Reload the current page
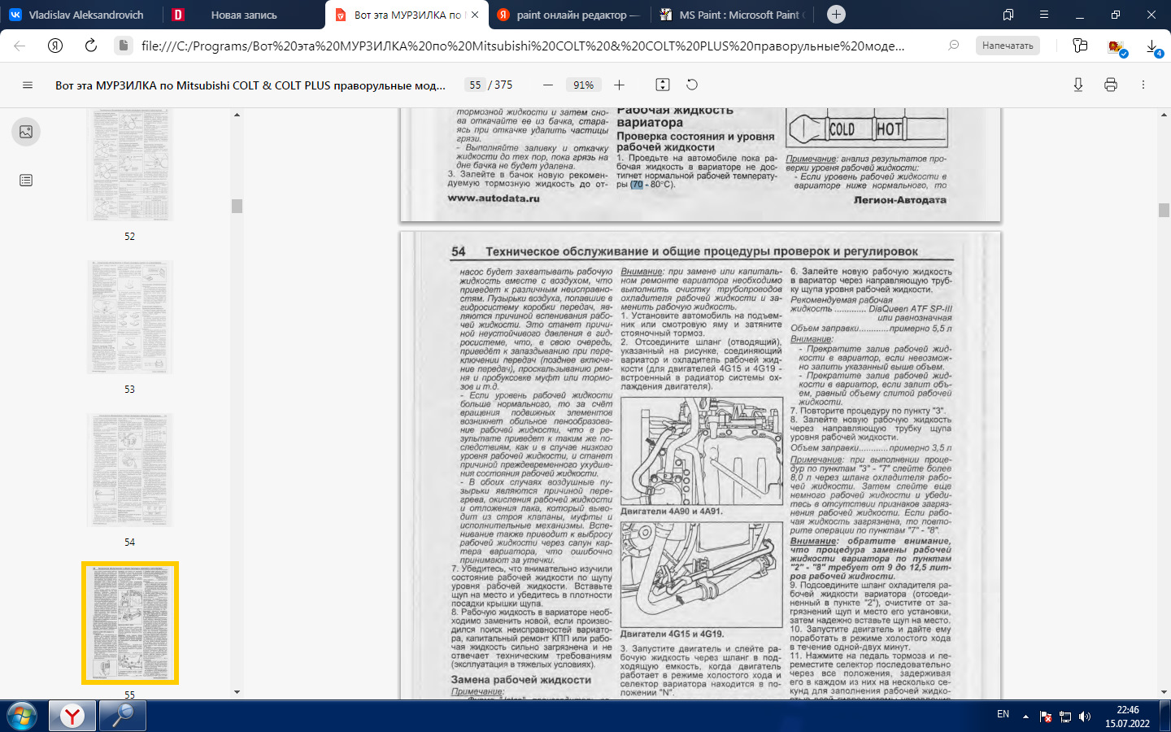This screenshot has height=732, width=1171. tap(91, 46)
